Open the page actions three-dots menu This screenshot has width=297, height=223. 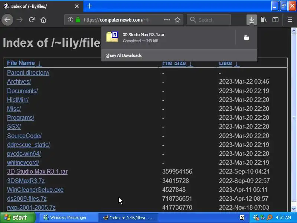[167, 20]
